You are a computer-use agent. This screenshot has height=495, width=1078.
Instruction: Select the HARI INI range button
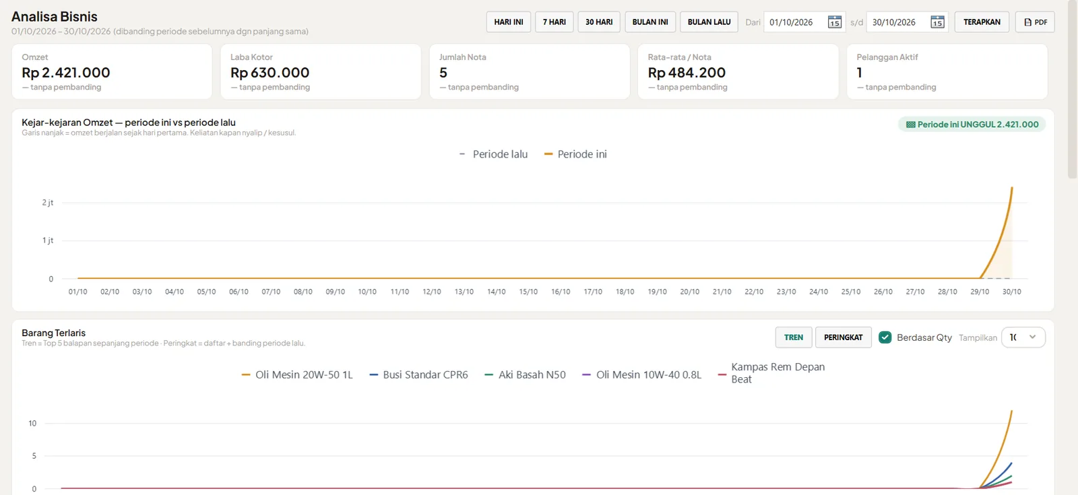tap(509, 22)
